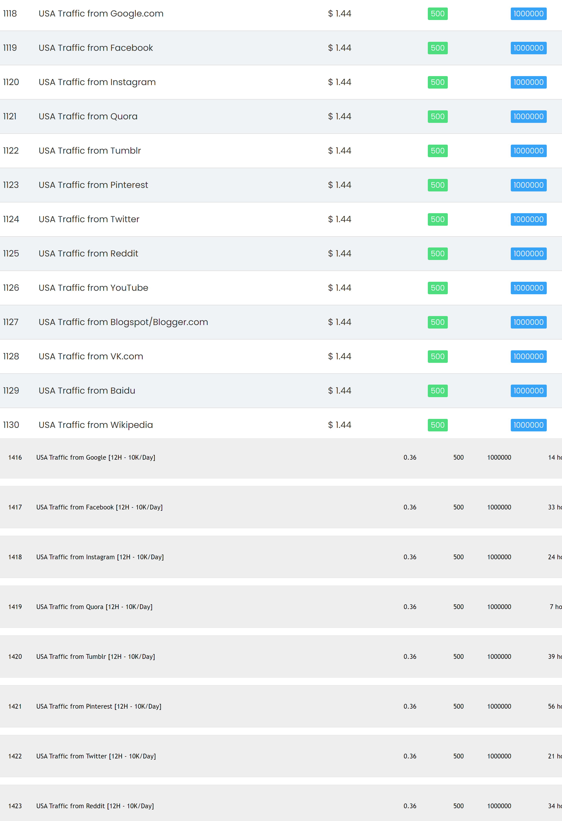Click green 500 badge for Facebook row 1119
The width and height of the screenshot is (562, 821).
(438, 48)
